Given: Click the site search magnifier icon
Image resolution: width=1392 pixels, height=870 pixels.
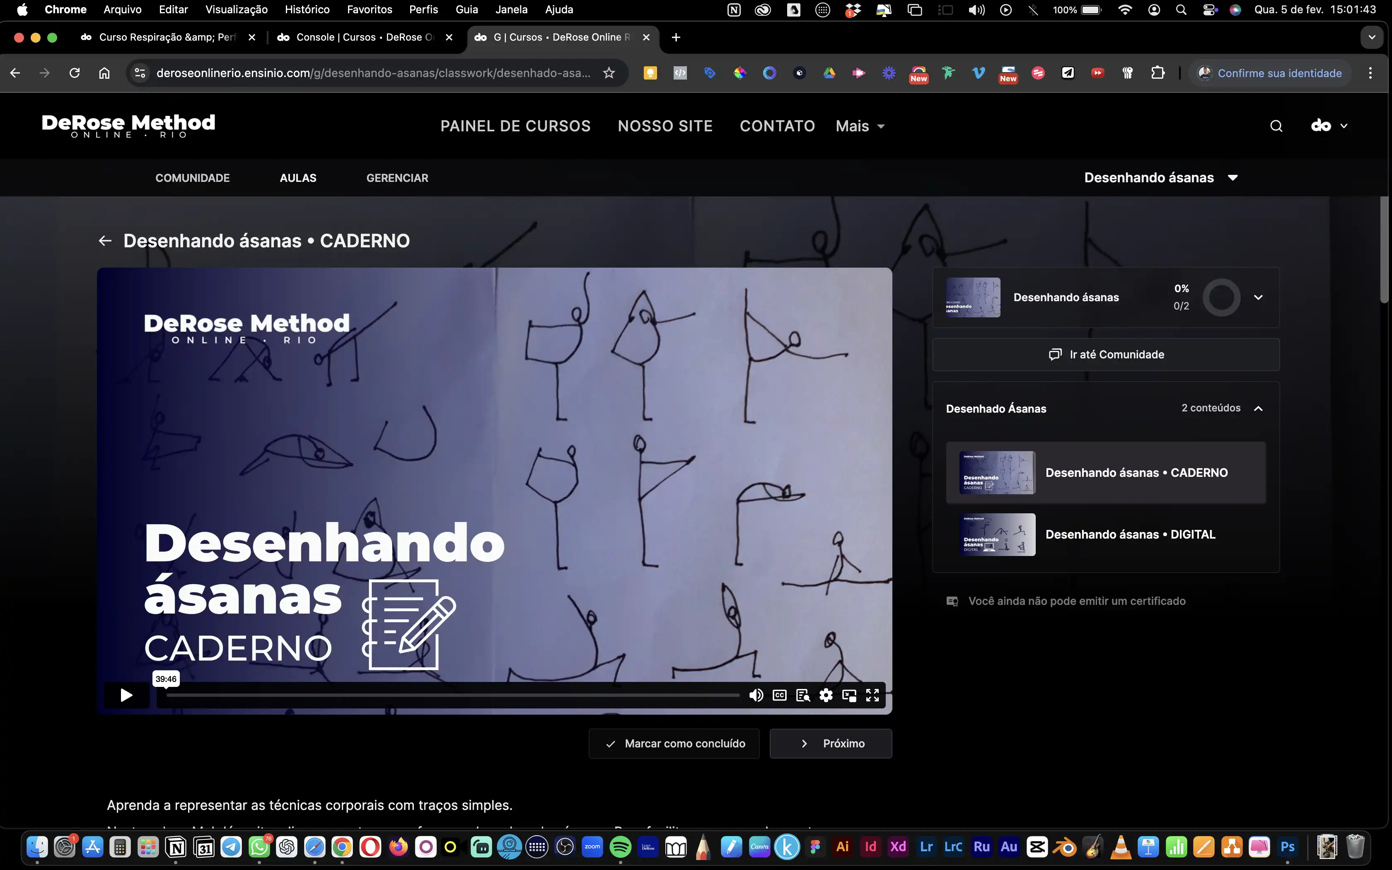Looking at the screenshot, I should click(x=1276, y=126).
